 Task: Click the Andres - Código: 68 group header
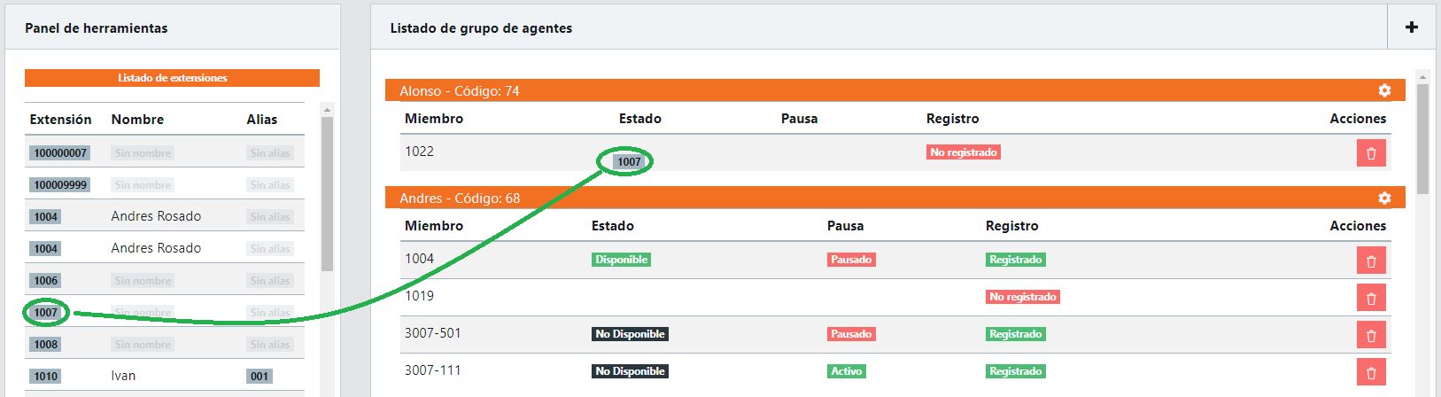tap(460, 198)
